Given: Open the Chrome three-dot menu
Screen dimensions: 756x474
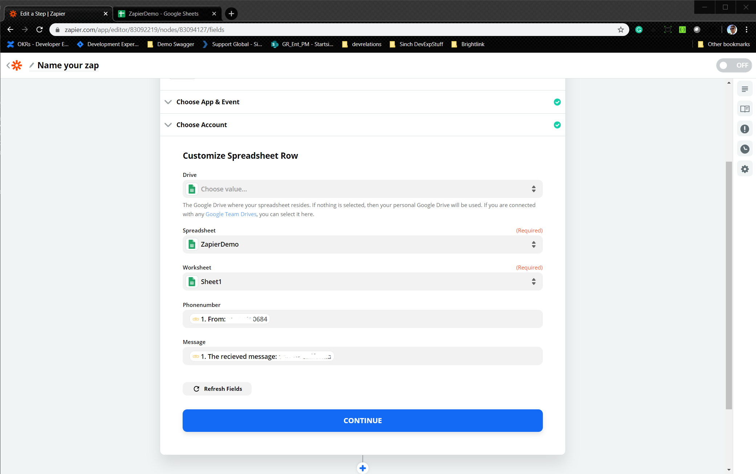Looking at the screenshot, I should click(x=747, y=30).
